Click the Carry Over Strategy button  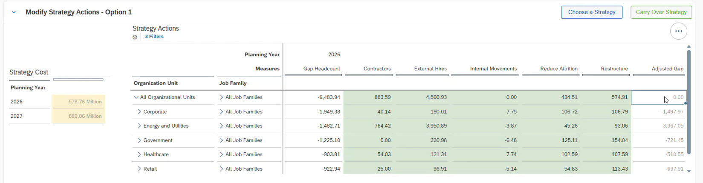tap(661, 12)
